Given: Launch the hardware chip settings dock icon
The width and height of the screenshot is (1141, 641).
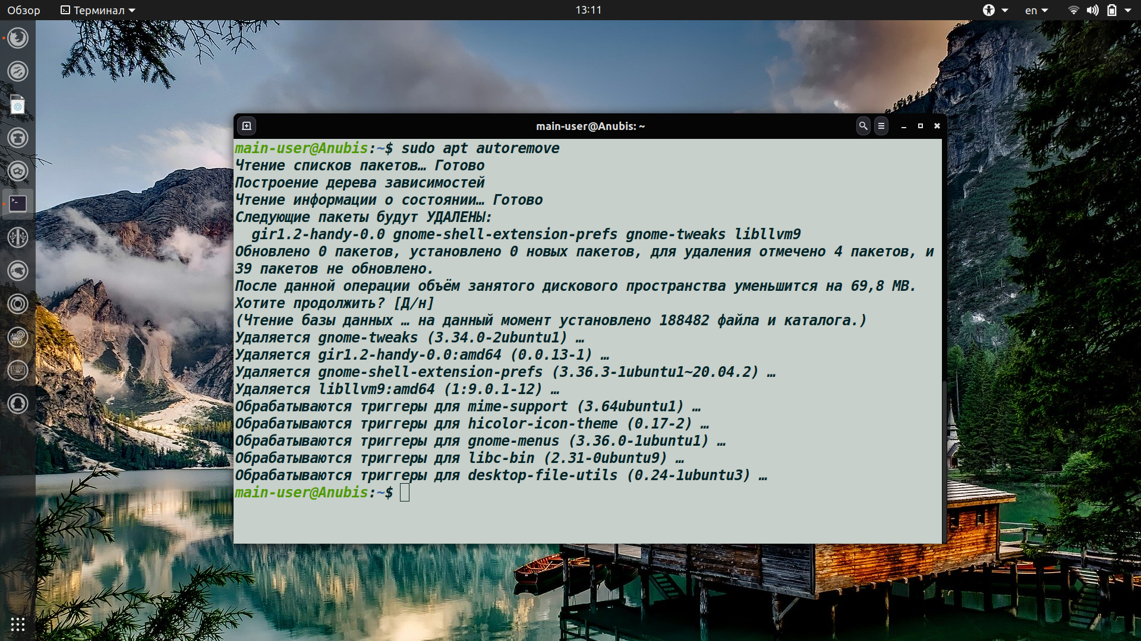Looking at the screenshot, I should coord(18,337).
